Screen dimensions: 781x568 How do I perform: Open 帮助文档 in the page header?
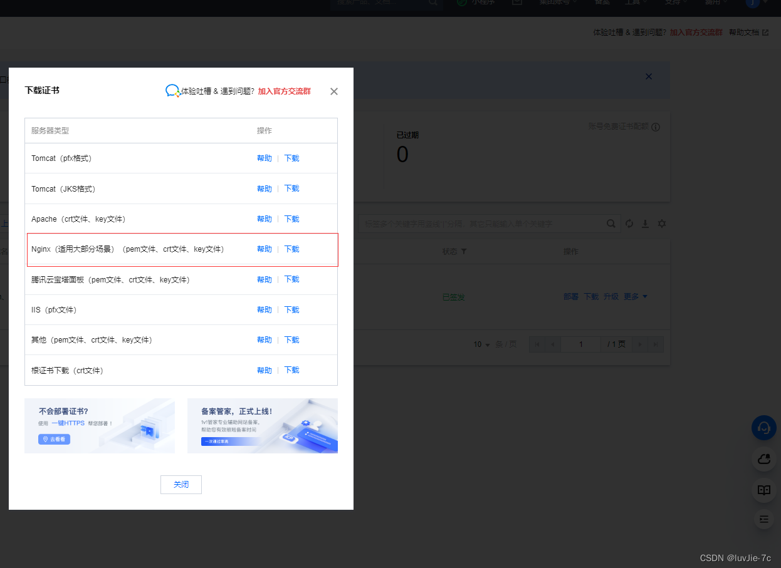pyautogui.click(x=744, y=33)
